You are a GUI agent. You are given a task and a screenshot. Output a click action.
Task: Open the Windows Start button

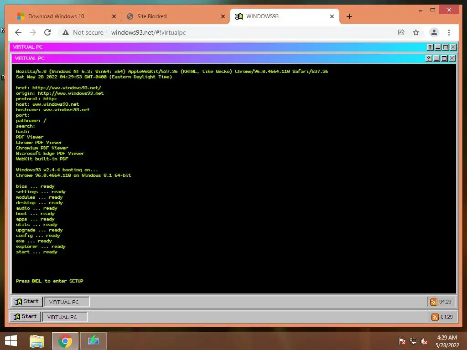pyautogui.click(x=11, y=341)
